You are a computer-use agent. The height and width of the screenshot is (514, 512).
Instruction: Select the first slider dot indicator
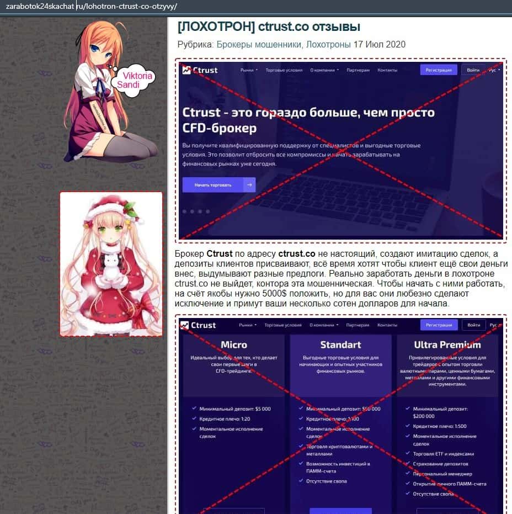[x=184, y=212]
